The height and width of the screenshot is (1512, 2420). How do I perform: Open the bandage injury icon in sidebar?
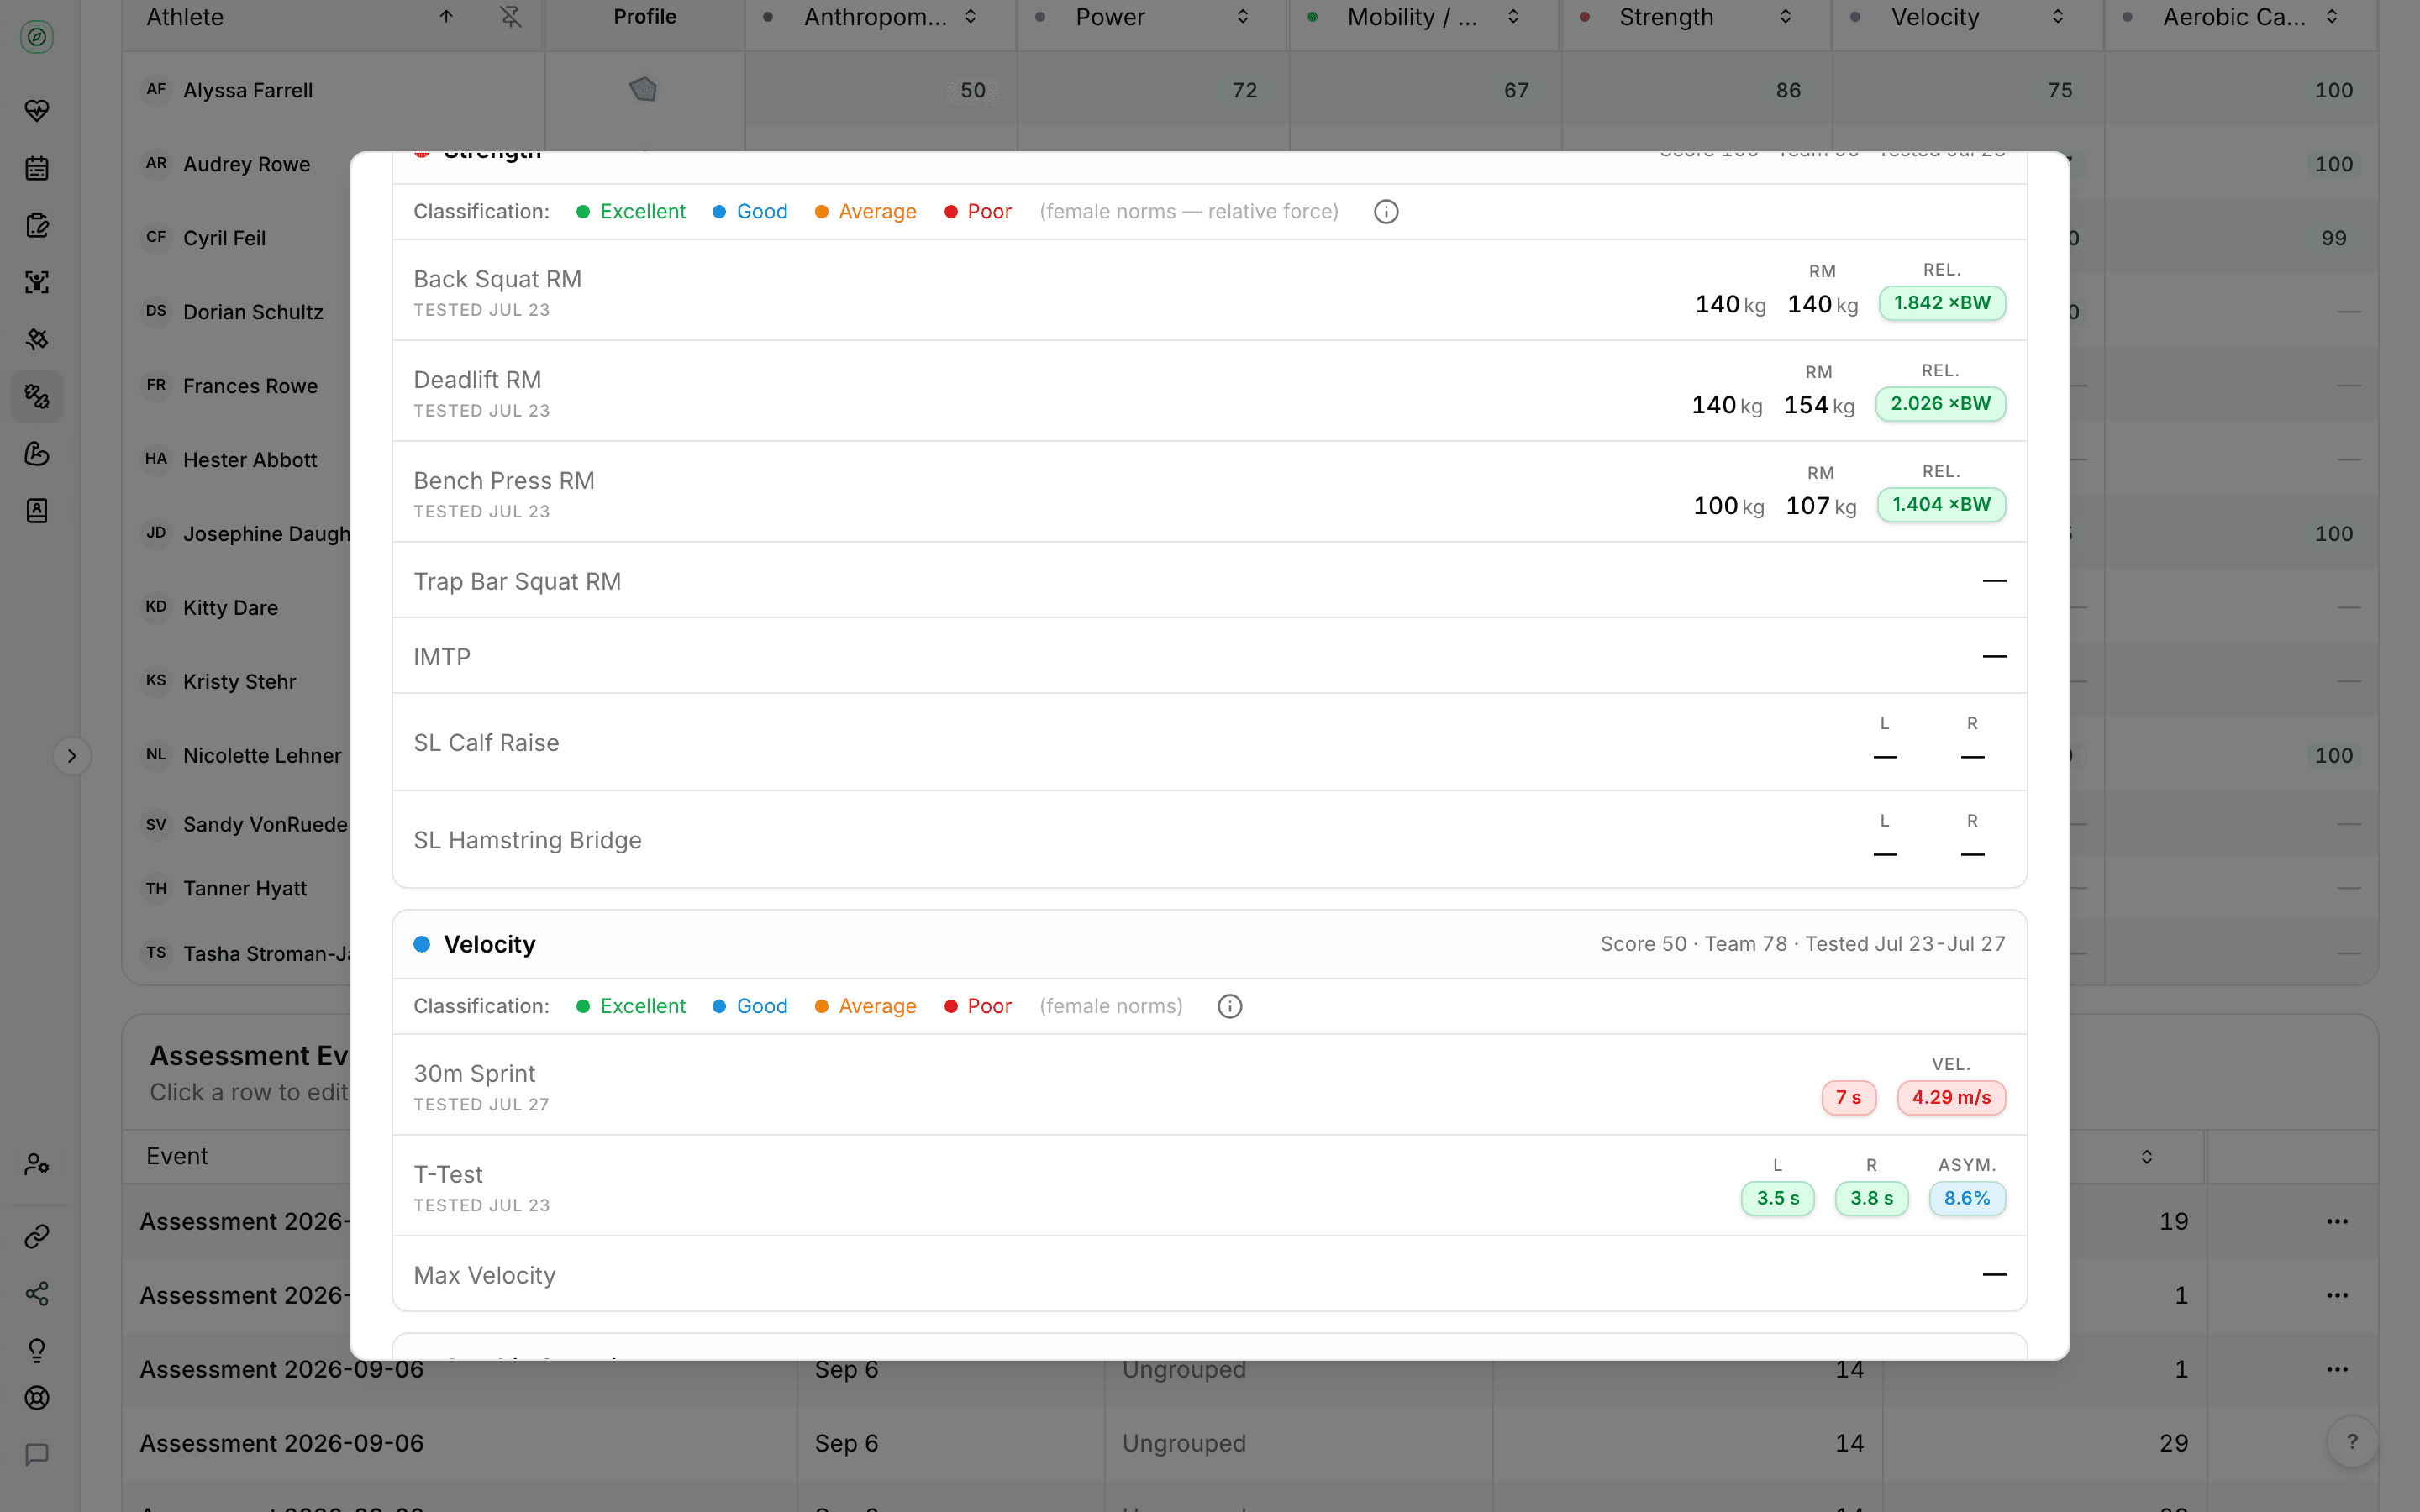(37, 339)
